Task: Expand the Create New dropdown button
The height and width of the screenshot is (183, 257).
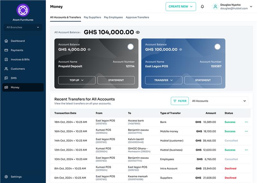Action: point(181,6)
